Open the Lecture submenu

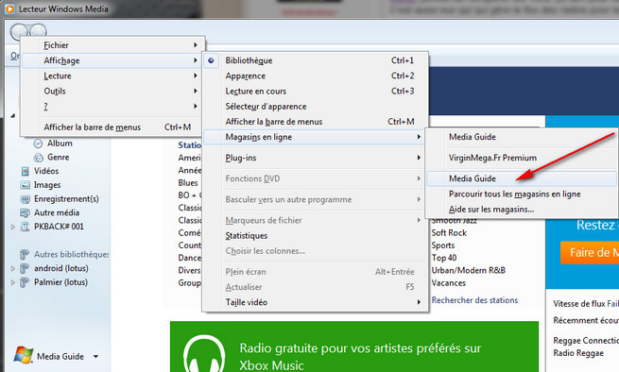click(112, 76)
